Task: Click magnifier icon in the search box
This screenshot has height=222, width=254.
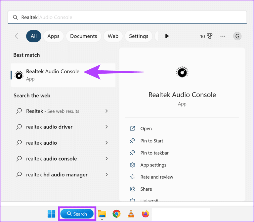Action: click(x=15, y=17)
